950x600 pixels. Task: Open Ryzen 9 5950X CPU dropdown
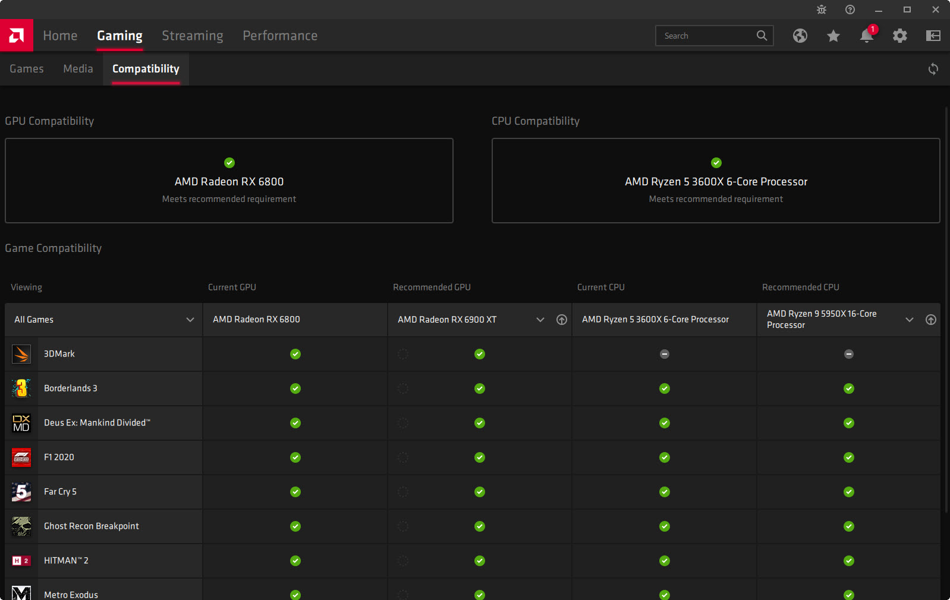[x=909, y=320]
